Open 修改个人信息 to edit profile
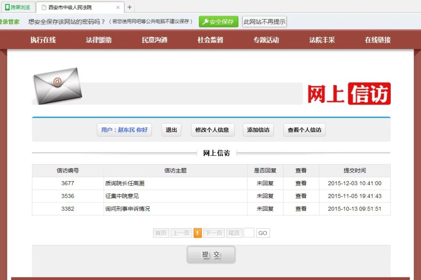421x280 pixels. [212, 130]
